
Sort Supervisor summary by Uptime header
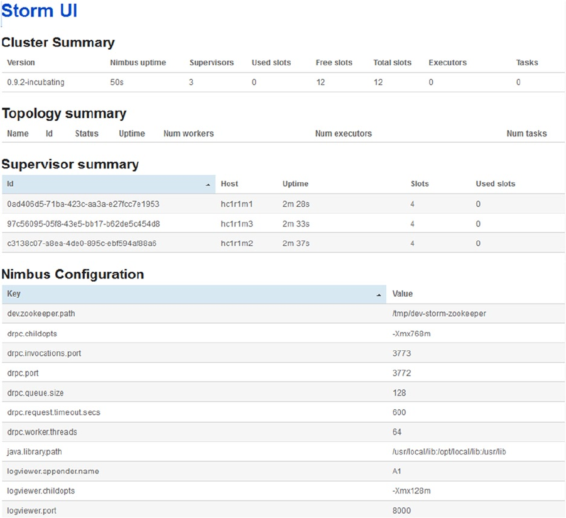coord(295,184)
